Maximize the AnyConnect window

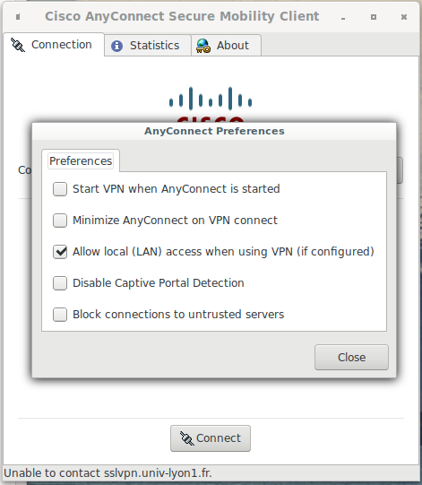point(374,17)
